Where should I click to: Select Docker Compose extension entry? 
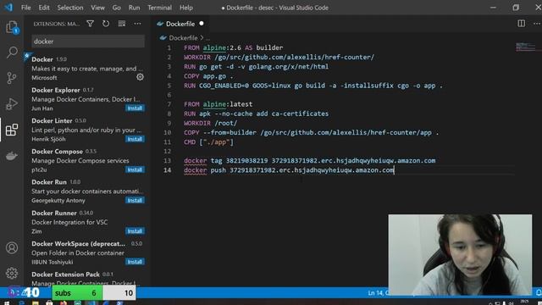[x=87, y=160]
